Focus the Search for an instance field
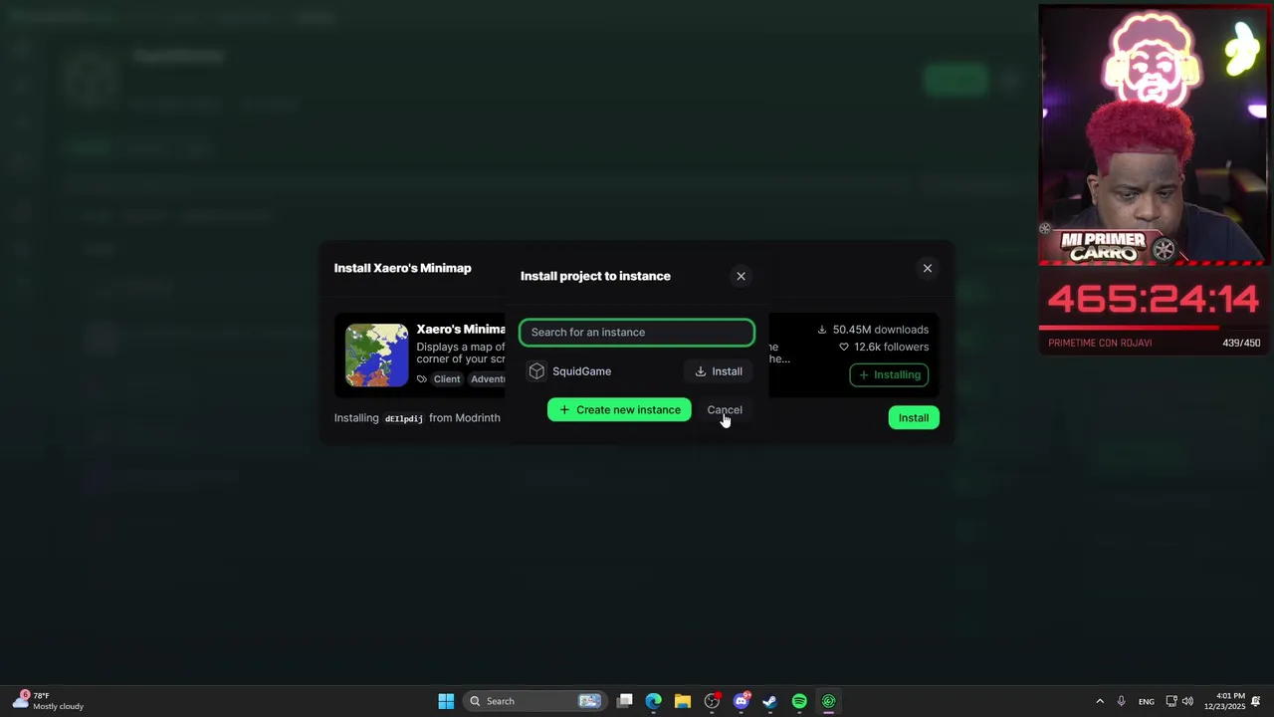Screen dimensions: 1274x717 coord(637,332)
